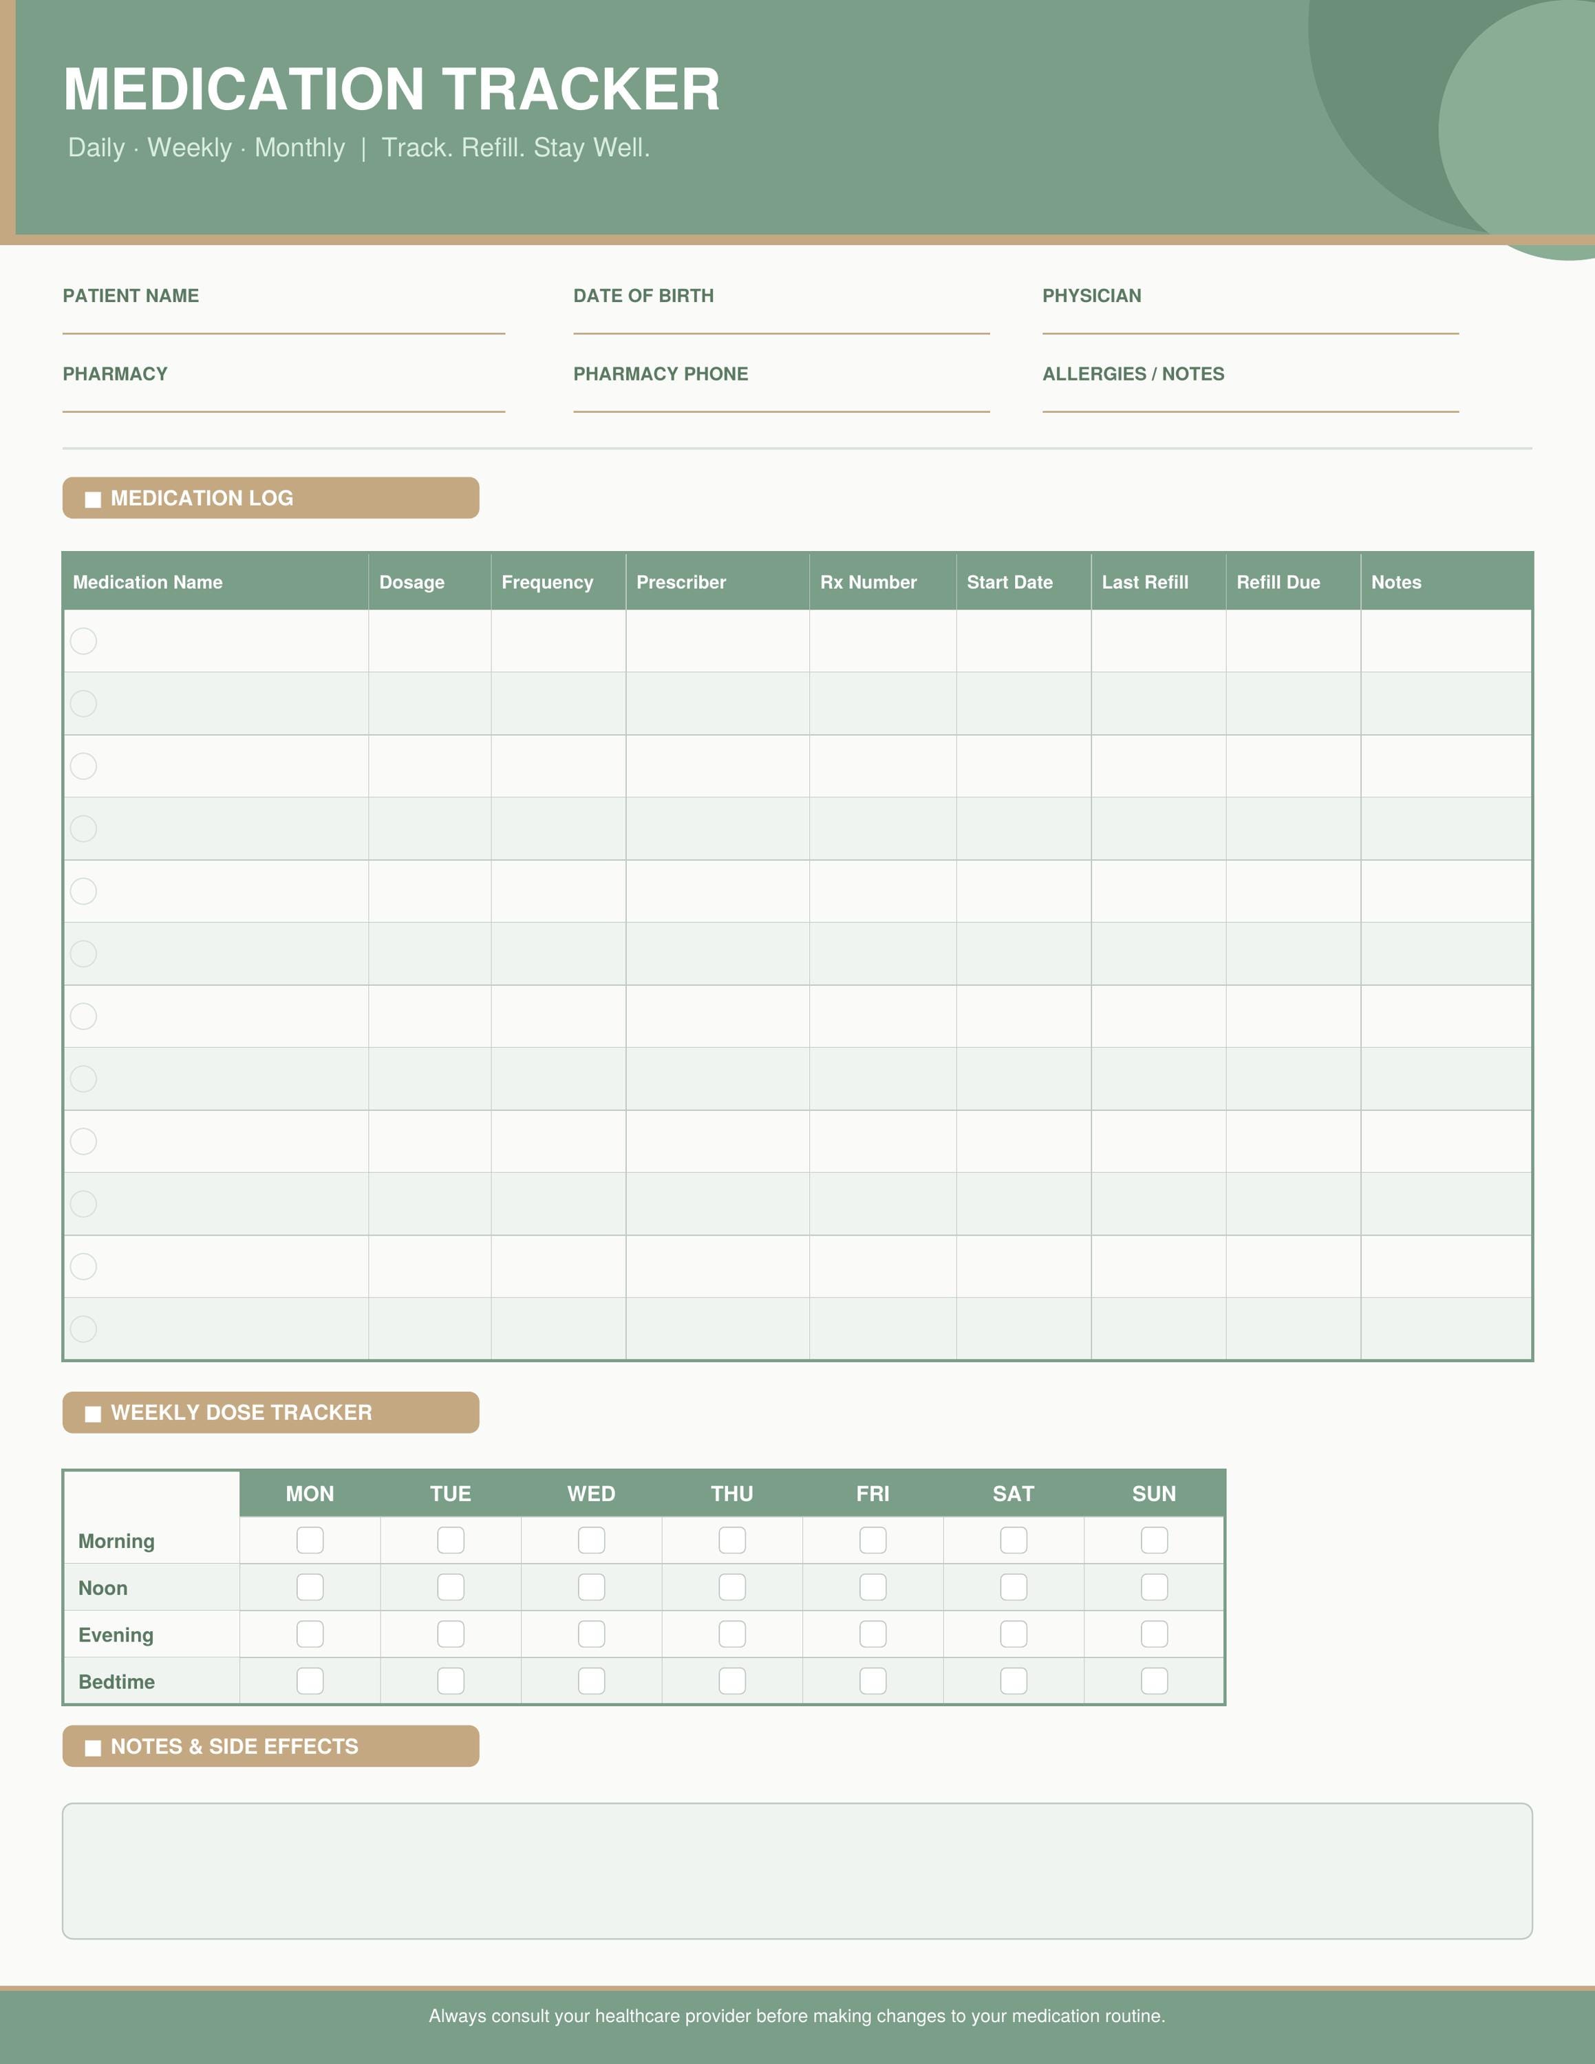Click the 'Track. Refill. Stay Well.' tagline
Image resolution: width=1595 pixels, height=2064 pixels.
pos(516,147)
